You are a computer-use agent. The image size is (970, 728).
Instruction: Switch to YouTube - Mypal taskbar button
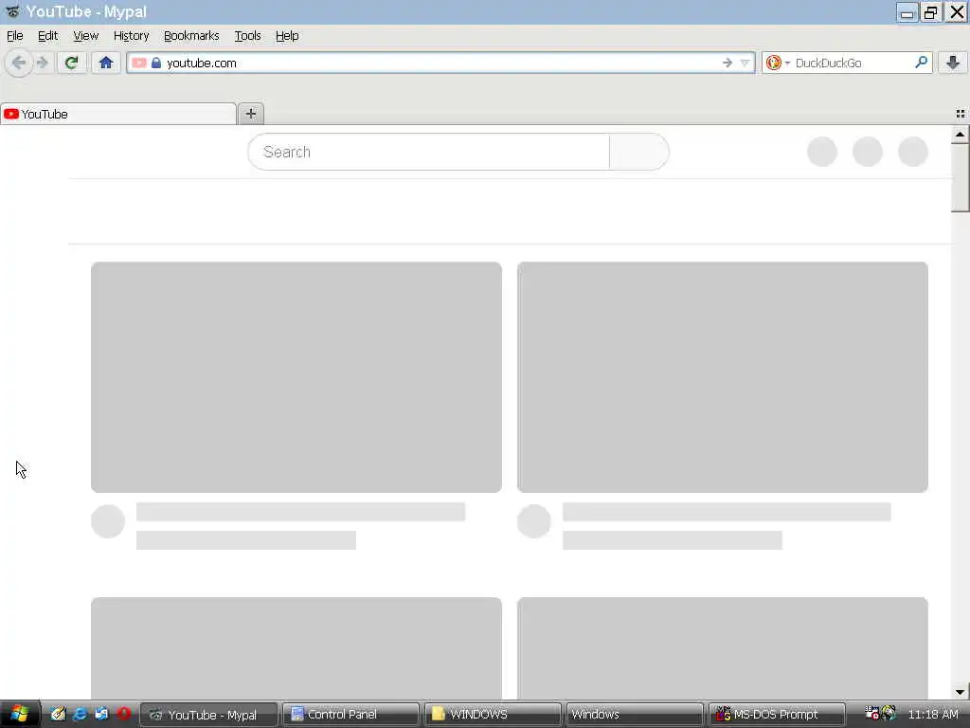209,715
